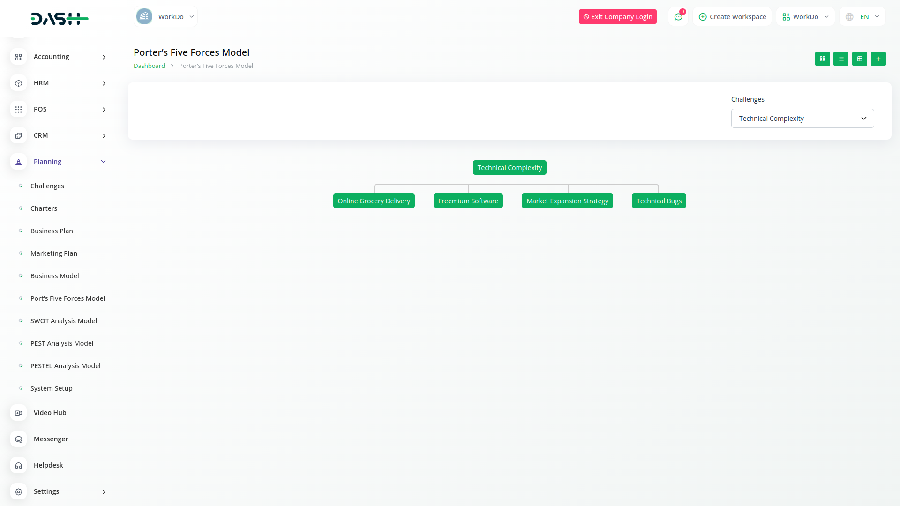Image resolution: width=900 pixels, height=506 pixels.
Task: Switch to list view icon
Action: click(841, 59)
